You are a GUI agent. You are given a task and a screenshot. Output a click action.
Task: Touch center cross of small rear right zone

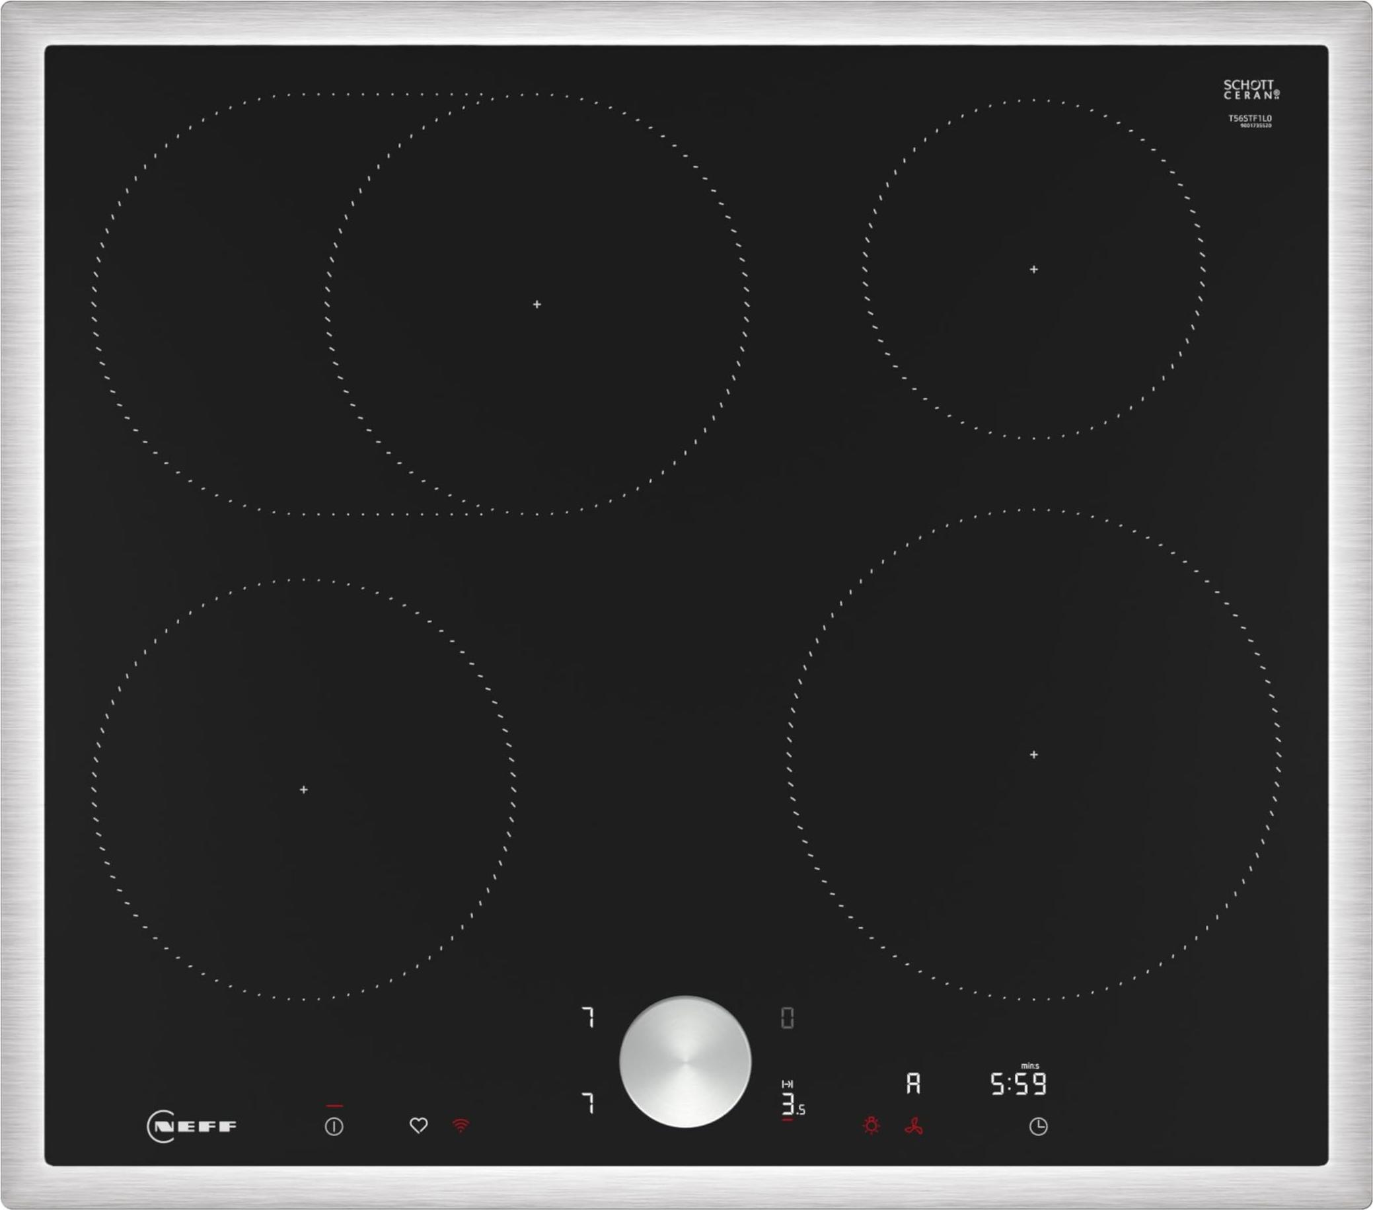click(x=1033, y=270)
